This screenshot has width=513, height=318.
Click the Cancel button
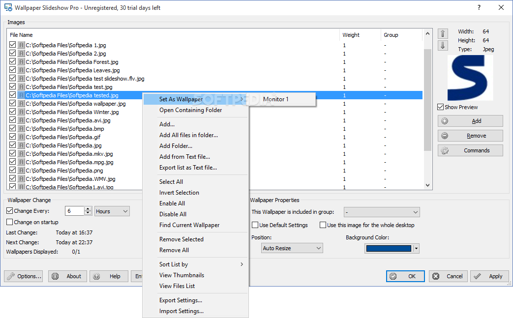click(x=448, y=276)
